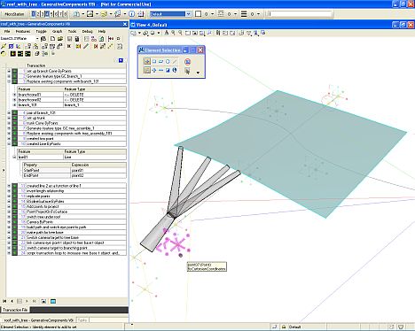Select the StartPoint property cell

click(x=47, y=170)
